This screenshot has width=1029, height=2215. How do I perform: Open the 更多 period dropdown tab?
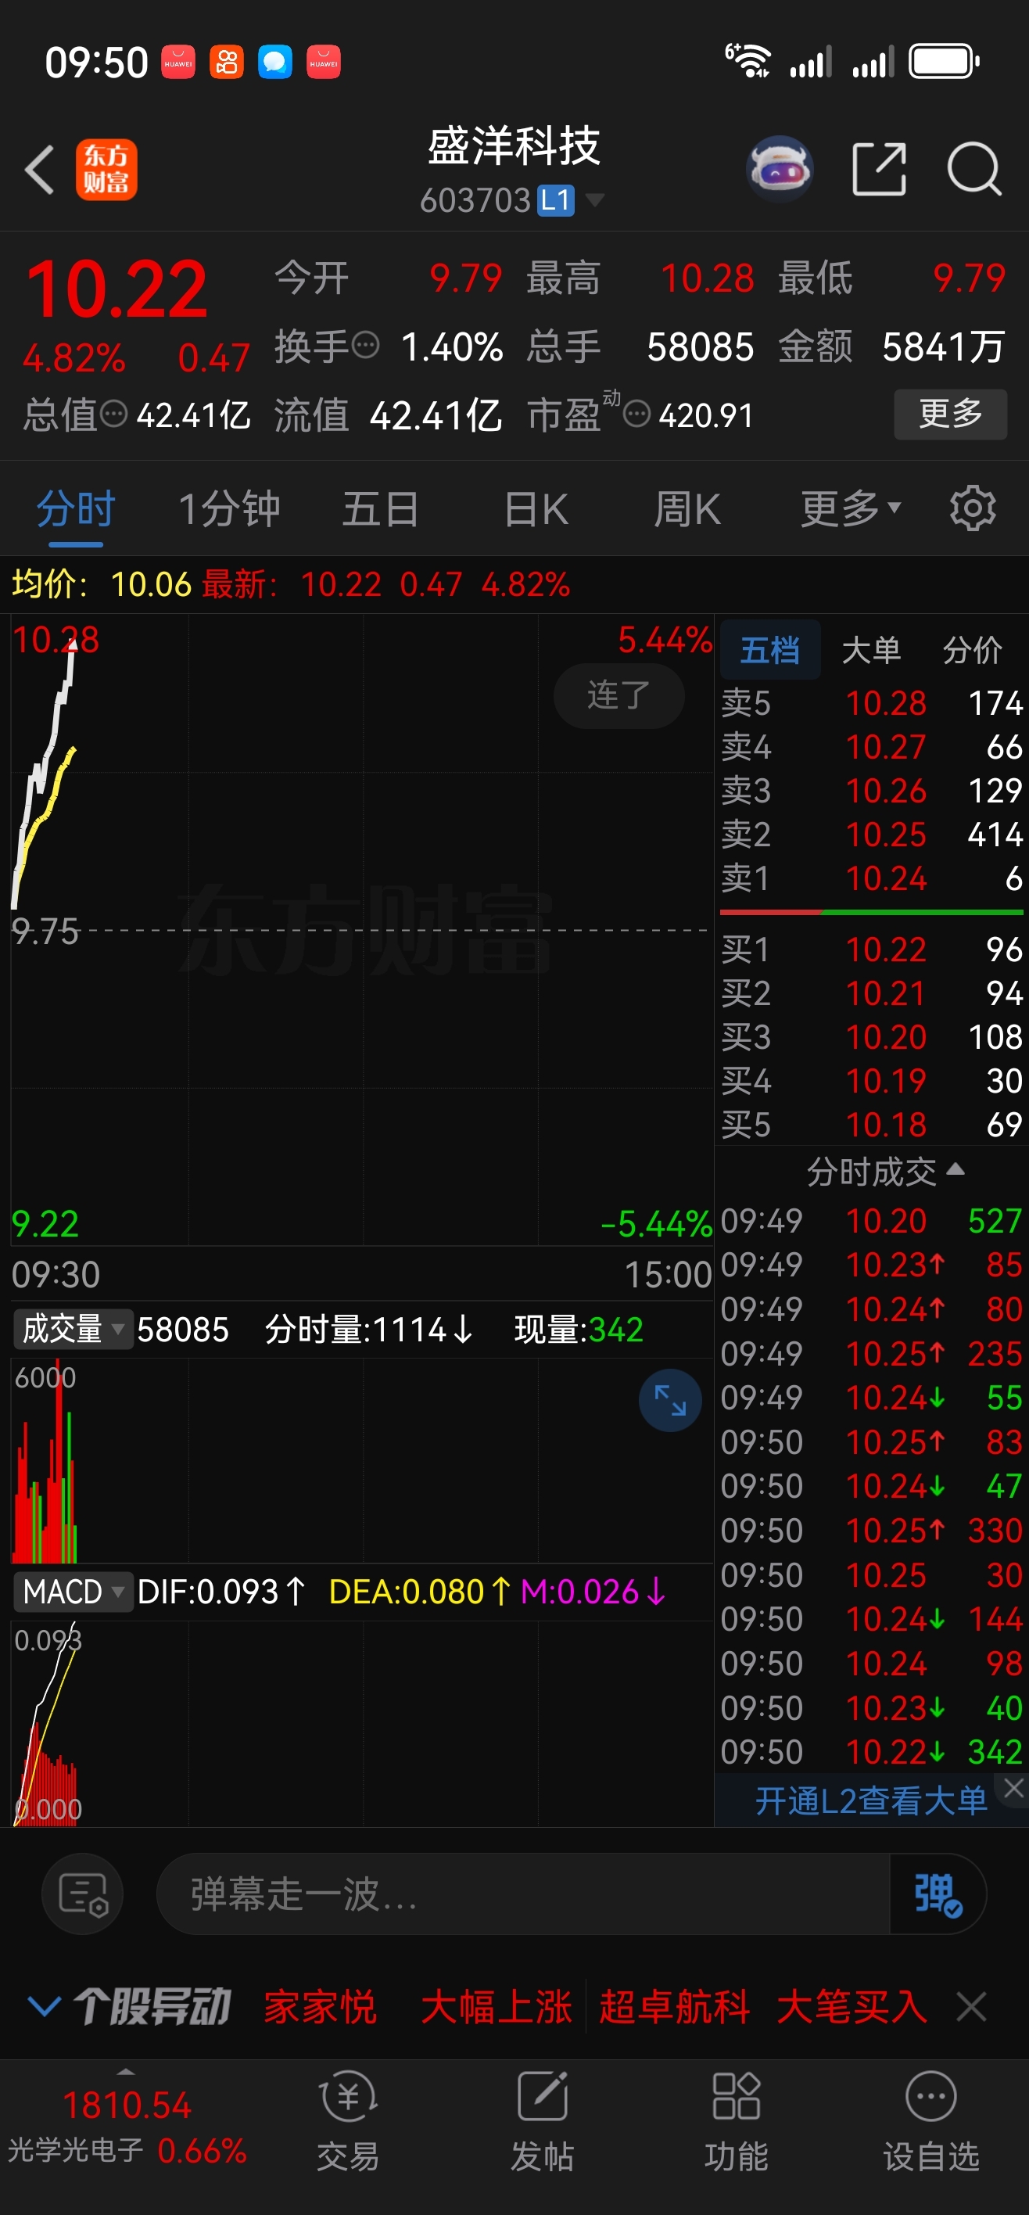point(850,509)
